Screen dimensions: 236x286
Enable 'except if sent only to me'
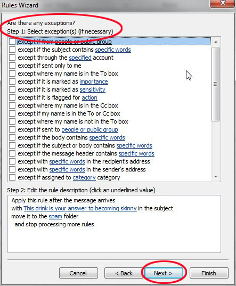tap(12, 66)
